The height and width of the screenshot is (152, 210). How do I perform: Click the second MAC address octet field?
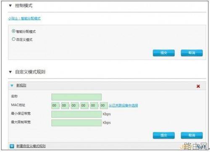tap(65, 105)
